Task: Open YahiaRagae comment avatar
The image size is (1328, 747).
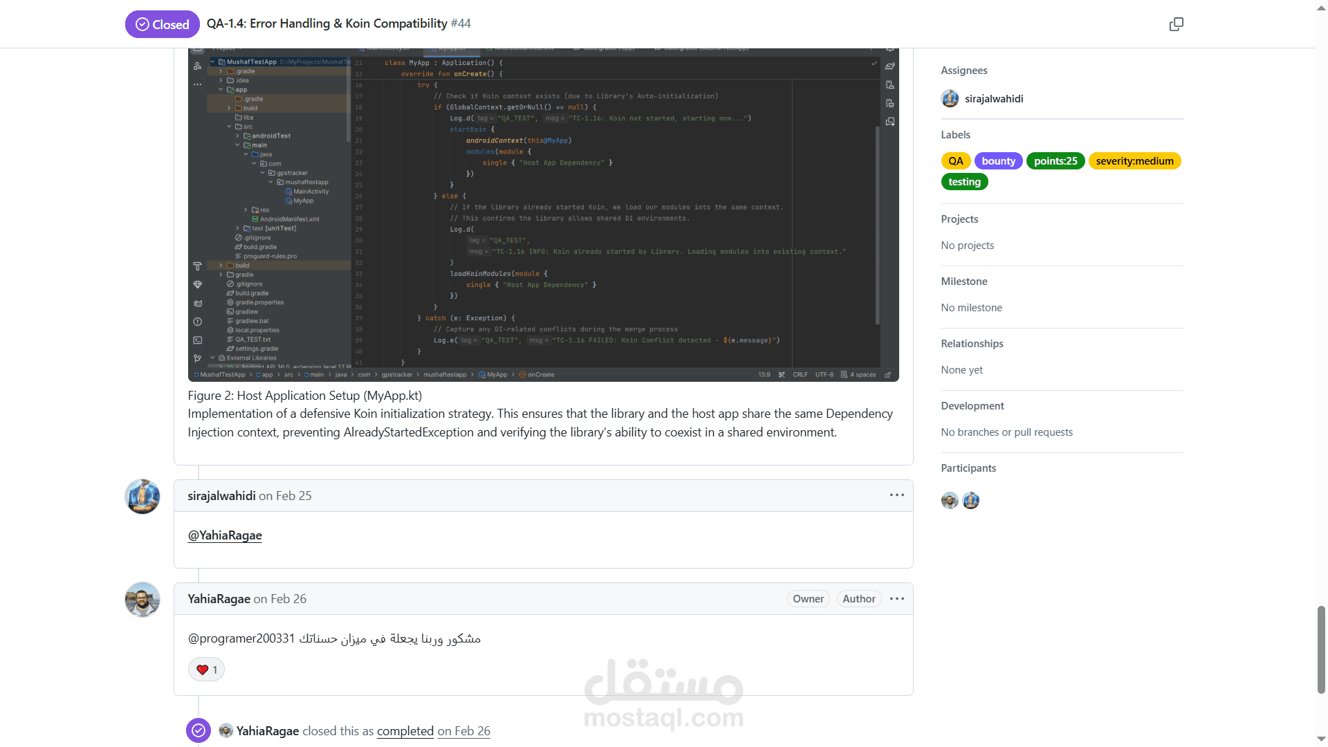Action: (x=142, y=600)
